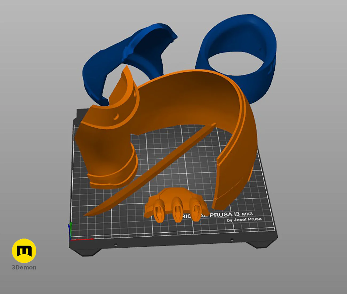The width and height of the screenshot is (347, 294).
Task: Click the 'by Josef Prusa' bed text
Action: [x=244, y=220]
